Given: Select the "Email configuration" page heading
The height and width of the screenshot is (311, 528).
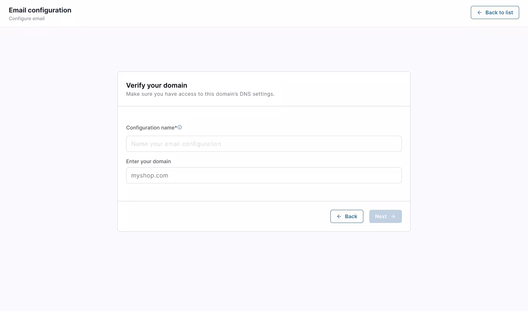Looking at the screenshot, I should (40, 10).
